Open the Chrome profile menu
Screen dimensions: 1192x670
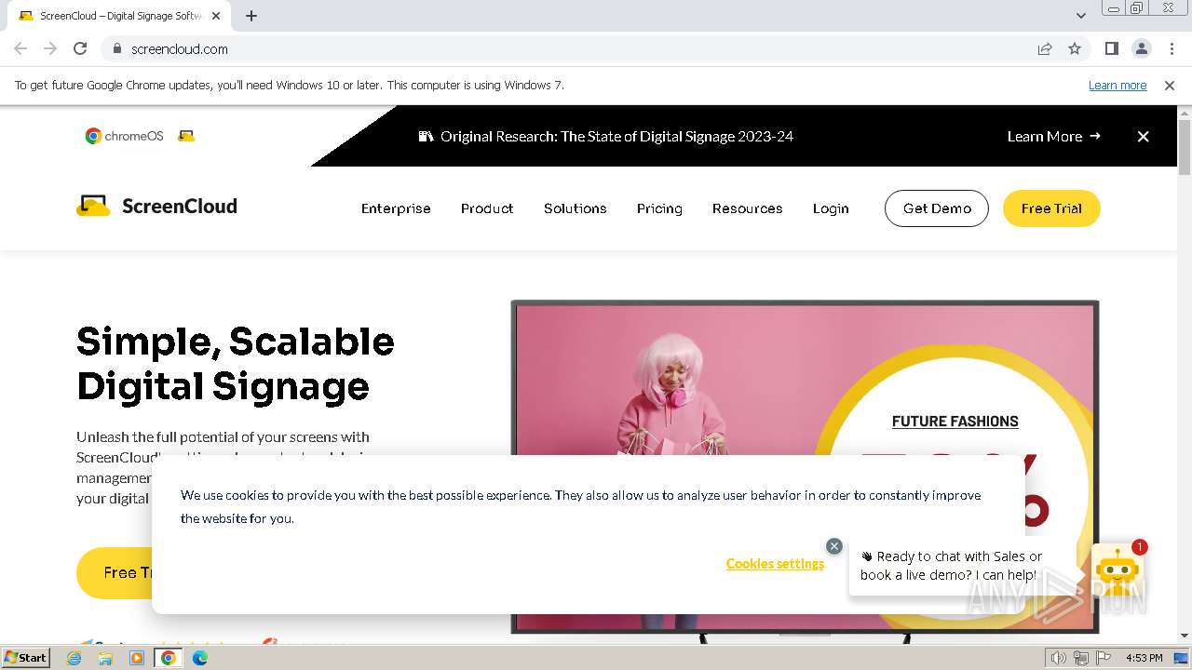tap(1141, 48)
